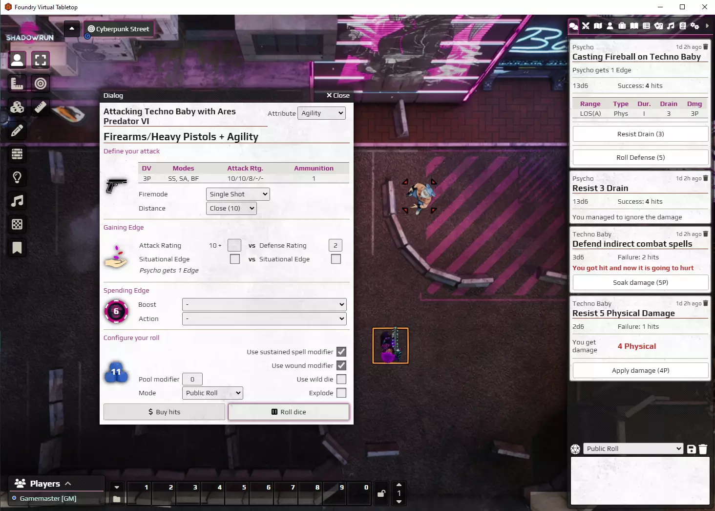The image size is (715, 511).
Task: Delete the Resist 5 Physical Damage message
Action: pyautogui.click(x=705, y=303)
